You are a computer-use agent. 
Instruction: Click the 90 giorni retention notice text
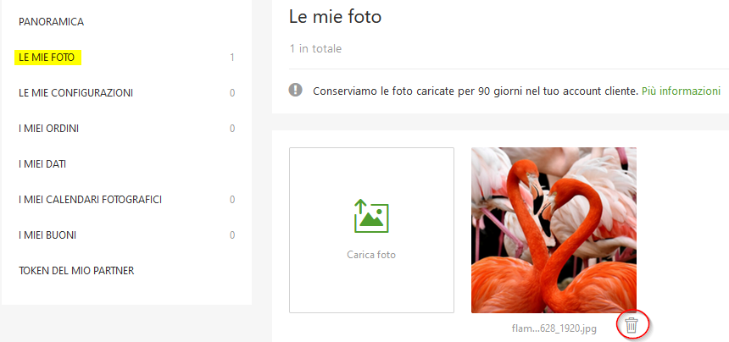[476, 91]
